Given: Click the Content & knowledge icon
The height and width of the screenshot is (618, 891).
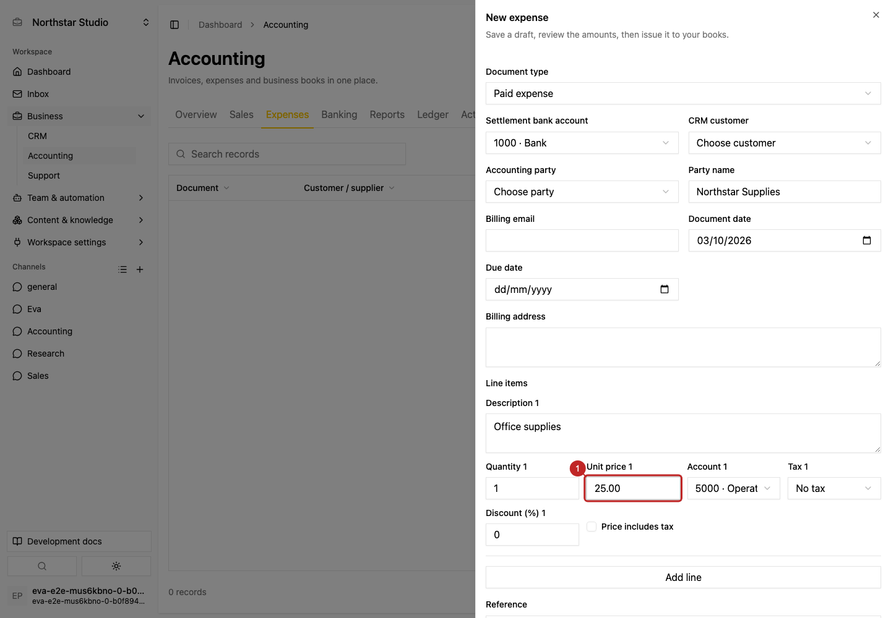Looking at the screenshot, I should 17,220.
